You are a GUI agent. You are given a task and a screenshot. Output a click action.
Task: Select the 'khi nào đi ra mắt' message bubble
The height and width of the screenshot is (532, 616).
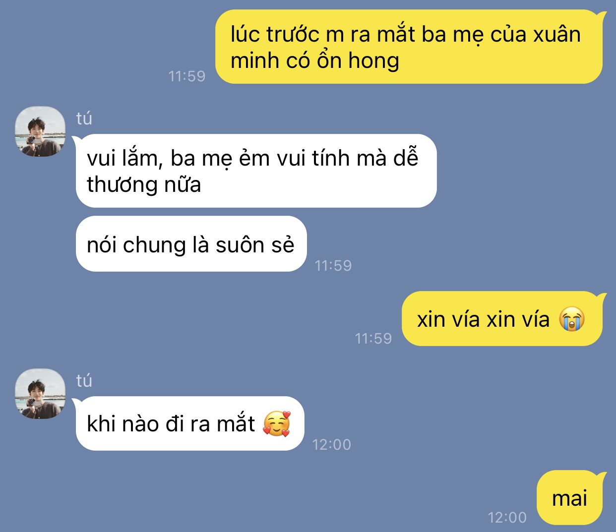click(x=188, y=423)
